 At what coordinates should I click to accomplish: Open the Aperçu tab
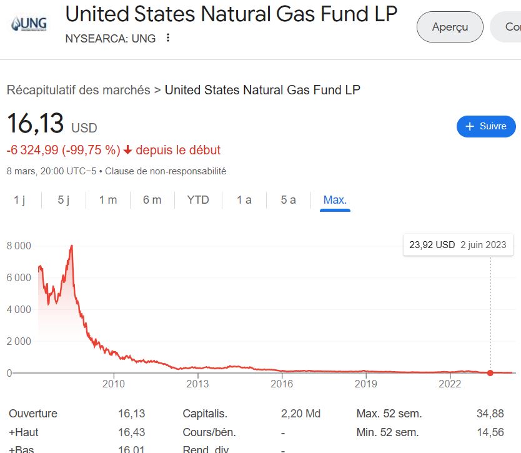[x=450, y=27]
